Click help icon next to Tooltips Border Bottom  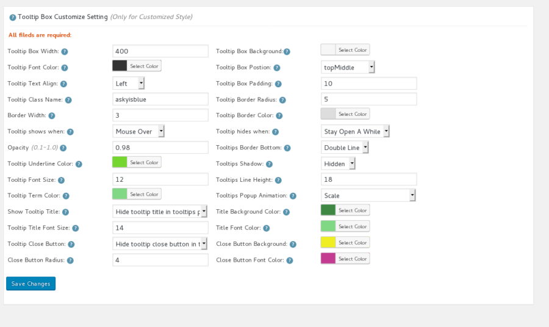point(287,148)
